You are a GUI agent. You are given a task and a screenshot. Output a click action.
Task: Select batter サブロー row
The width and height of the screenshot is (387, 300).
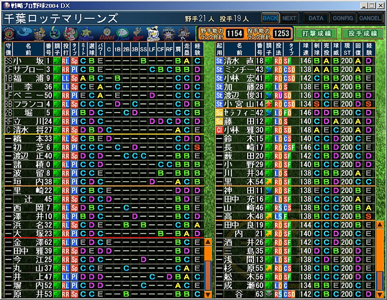click(x=104, y=70)
